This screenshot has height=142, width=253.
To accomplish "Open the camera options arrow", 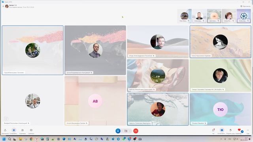I will 130,131.
